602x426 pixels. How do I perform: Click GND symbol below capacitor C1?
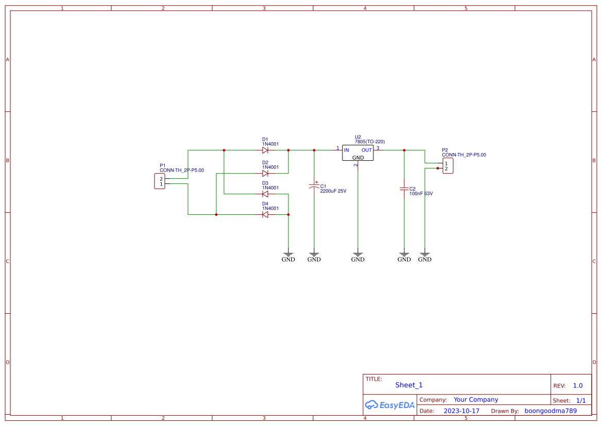(314, 257)
